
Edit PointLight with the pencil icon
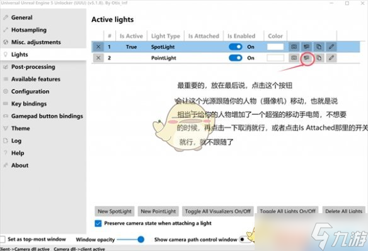point(331,58)
